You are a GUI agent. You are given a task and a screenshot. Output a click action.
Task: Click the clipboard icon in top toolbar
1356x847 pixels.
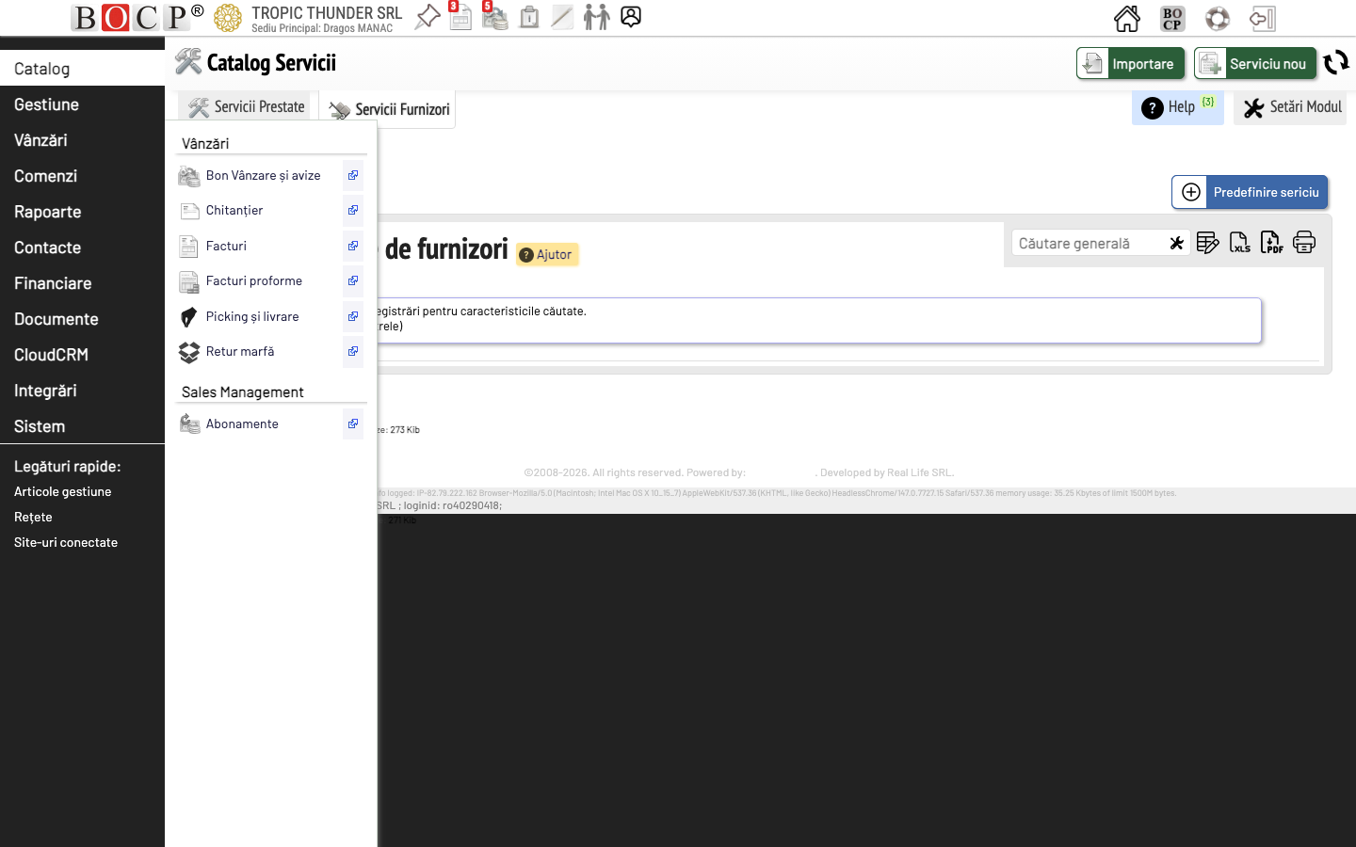tap(528, 17)
